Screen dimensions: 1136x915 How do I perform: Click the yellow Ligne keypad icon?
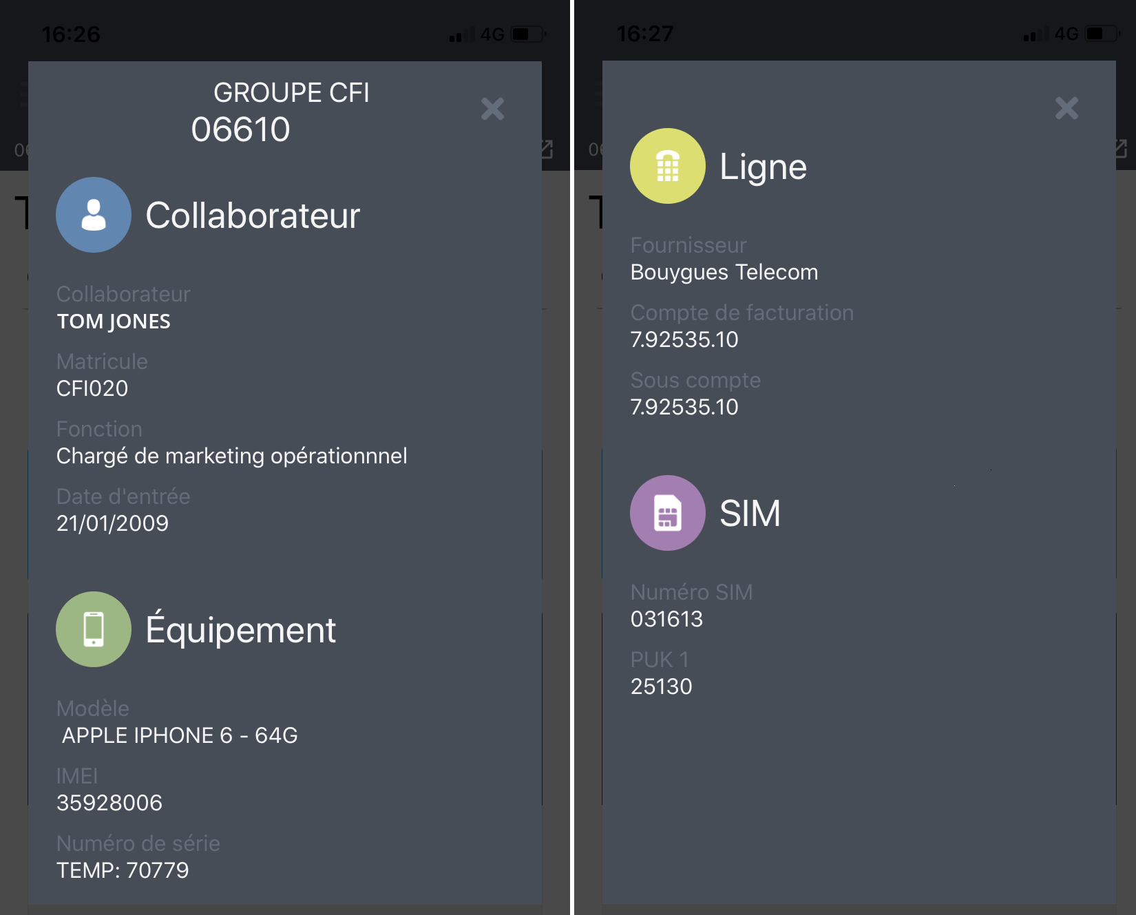coord(667,166)
